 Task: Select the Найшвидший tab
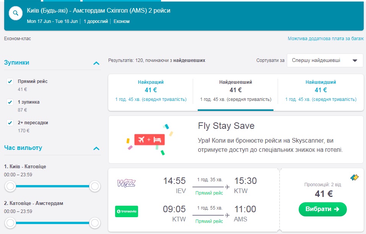click(x=320, y=91)
